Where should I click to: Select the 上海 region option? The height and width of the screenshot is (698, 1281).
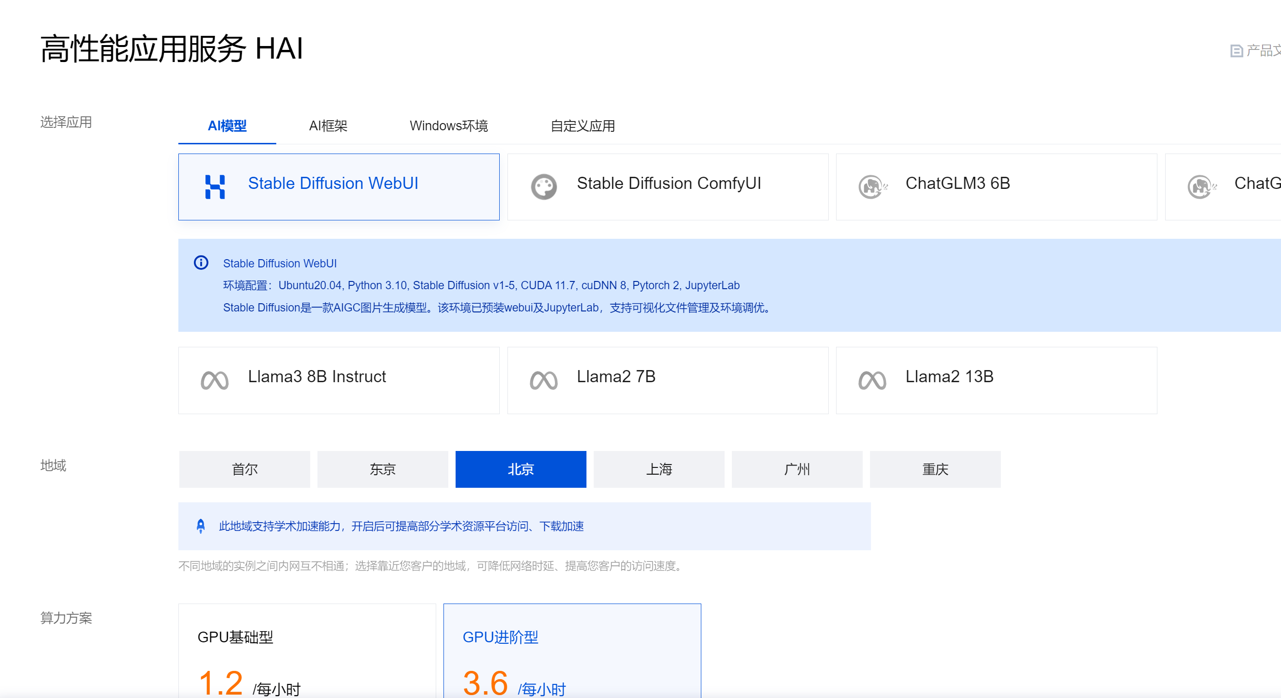click(x=658, y=469)
